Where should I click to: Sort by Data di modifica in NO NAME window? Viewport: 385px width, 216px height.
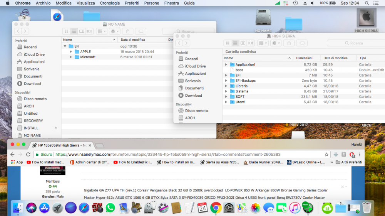pos(141,40)
